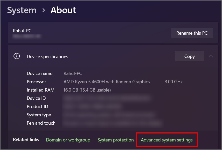Go back to System in the breadcrumb
The height and width of the screenshot is (150, 222).
coord(22,10)
